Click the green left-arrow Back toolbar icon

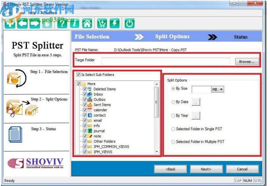pos(22,24)
